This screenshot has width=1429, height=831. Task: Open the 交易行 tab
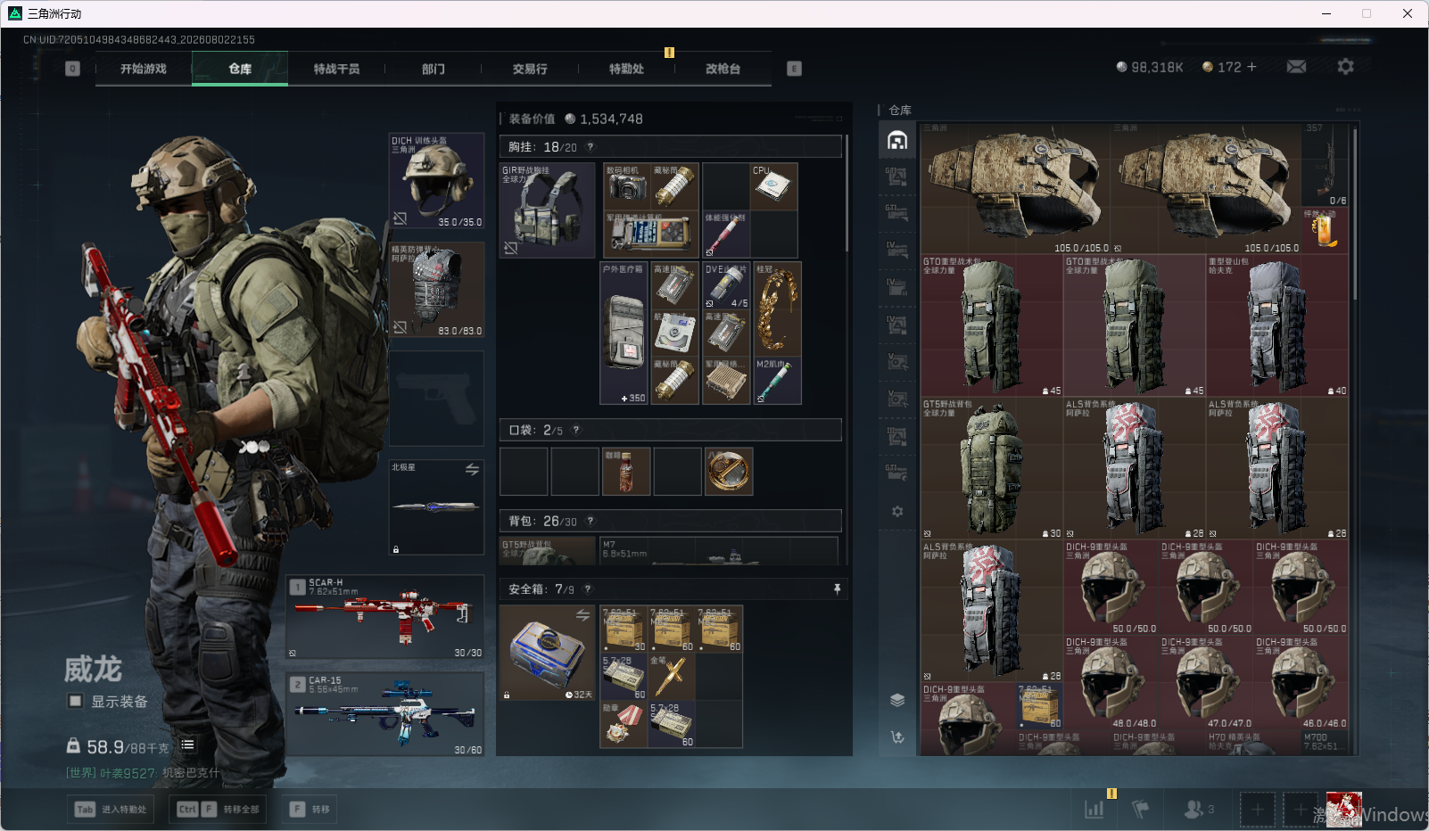(530, 69)
